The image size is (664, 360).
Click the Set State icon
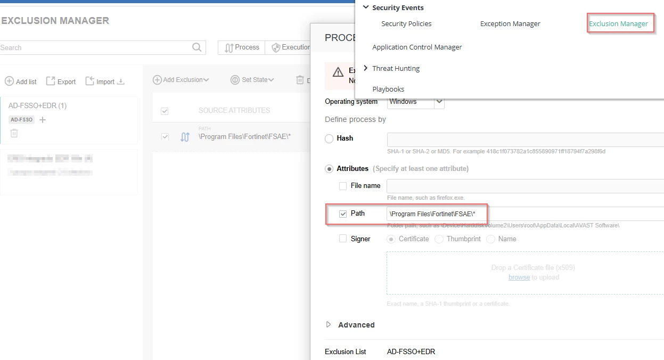tap(235, 80)
